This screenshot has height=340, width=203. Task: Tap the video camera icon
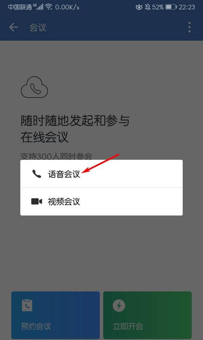(37, 201)
